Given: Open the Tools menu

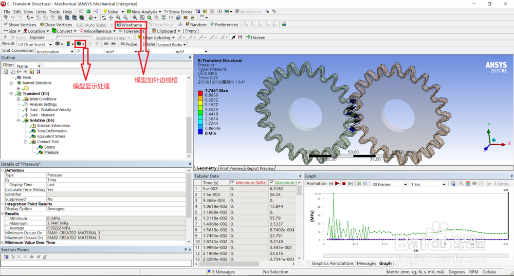Looking at the screenshot, I should 54,11.
